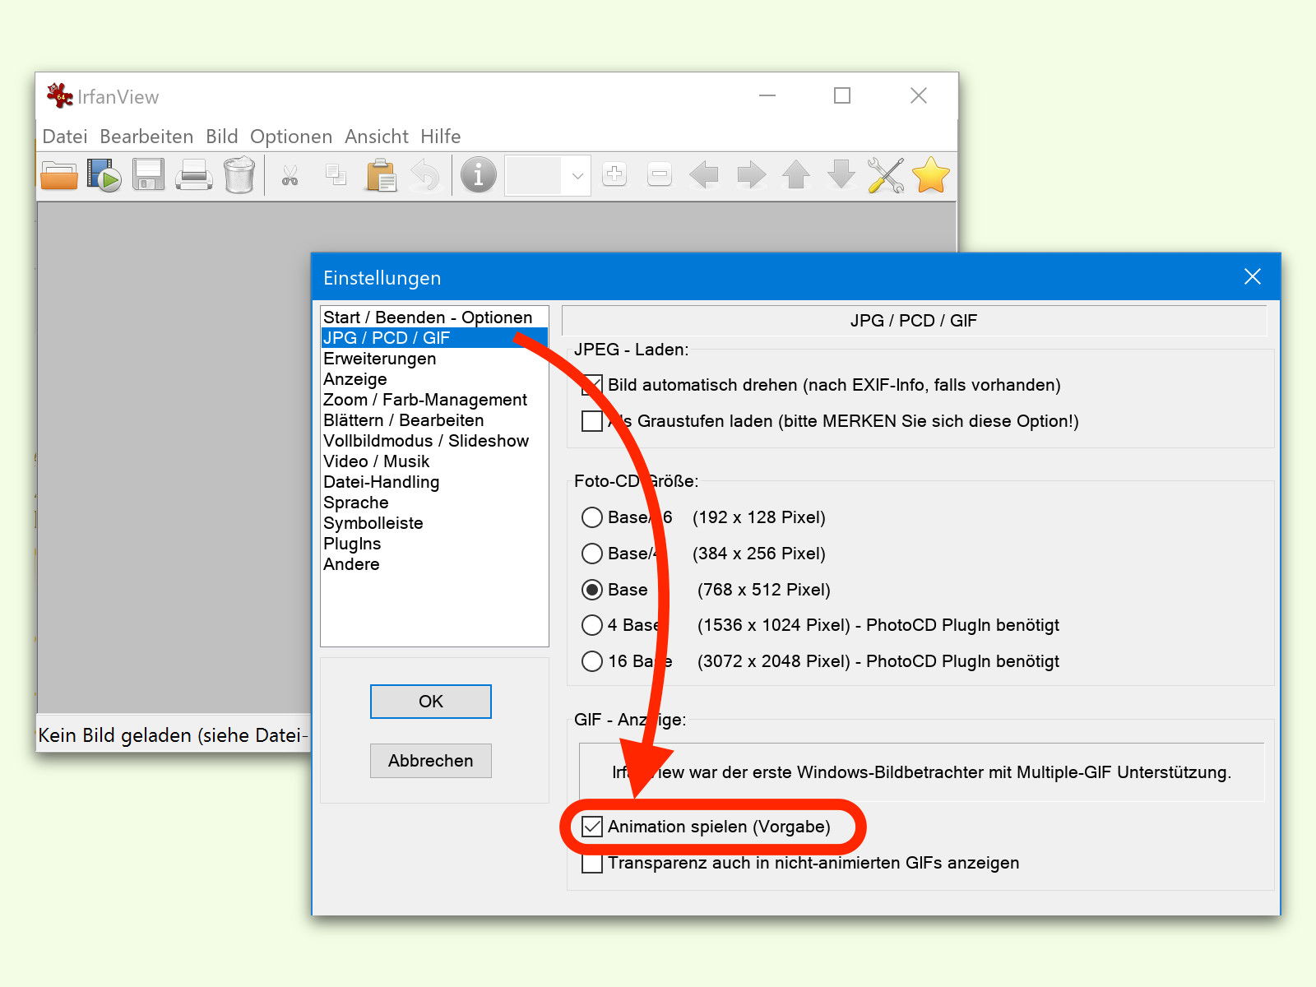Image resolution: width=1316 pixels, height=987 pixels.
Task: Click the IrfanView title bar logo
Action: tap(59, 95)
